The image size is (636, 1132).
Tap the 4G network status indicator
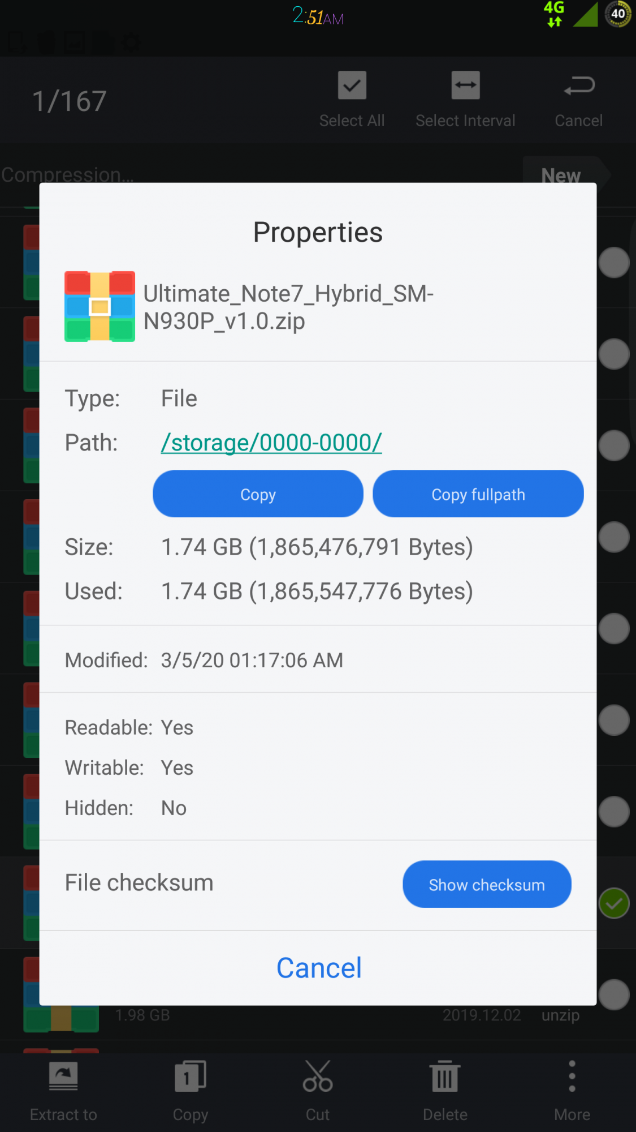pos(554,14)
